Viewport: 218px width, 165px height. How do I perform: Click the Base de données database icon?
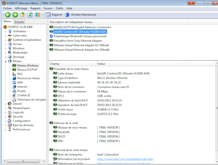[x=10, y=125]
